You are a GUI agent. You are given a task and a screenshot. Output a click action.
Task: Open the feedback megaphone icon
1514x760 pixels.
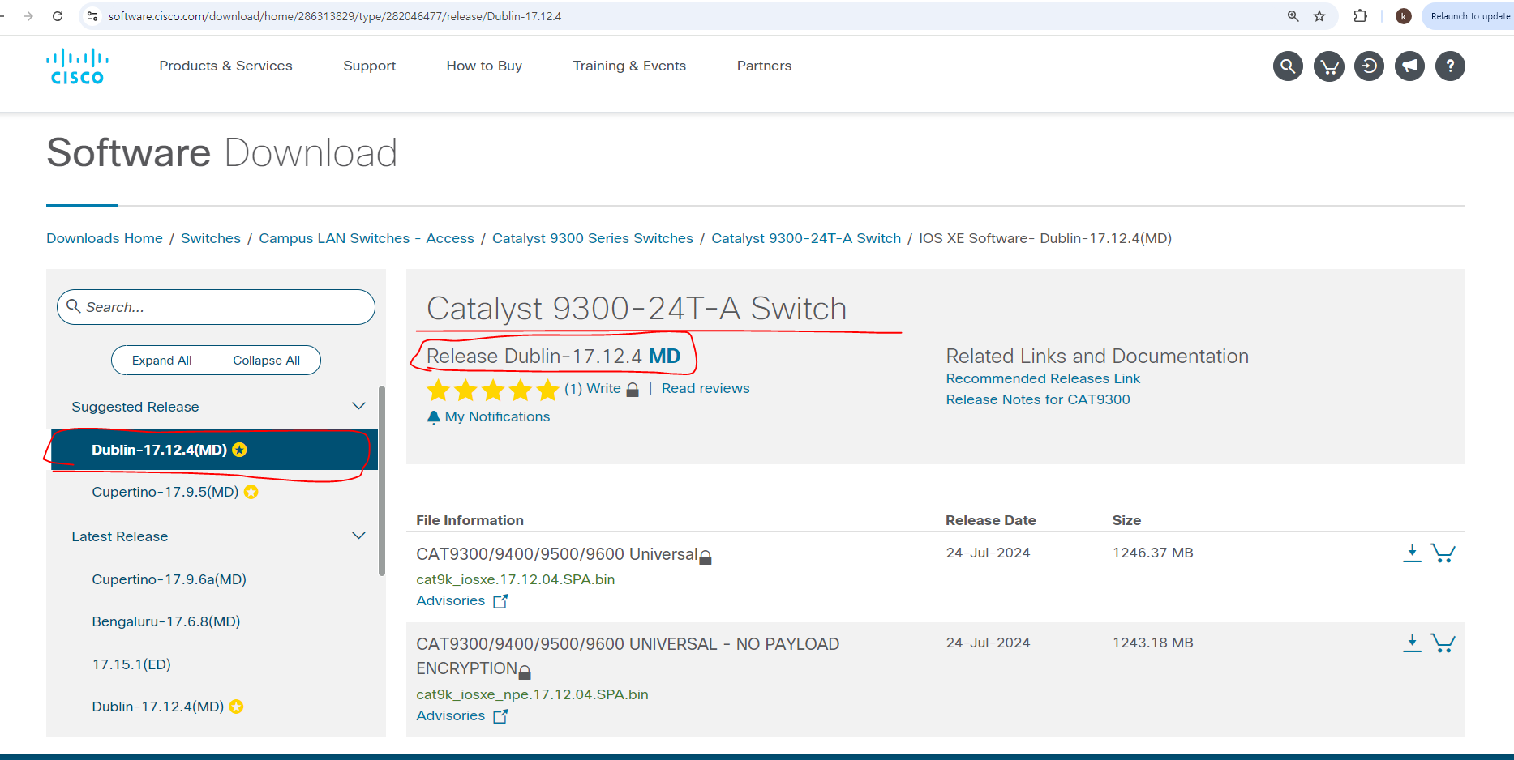(x=1409, y=66)
